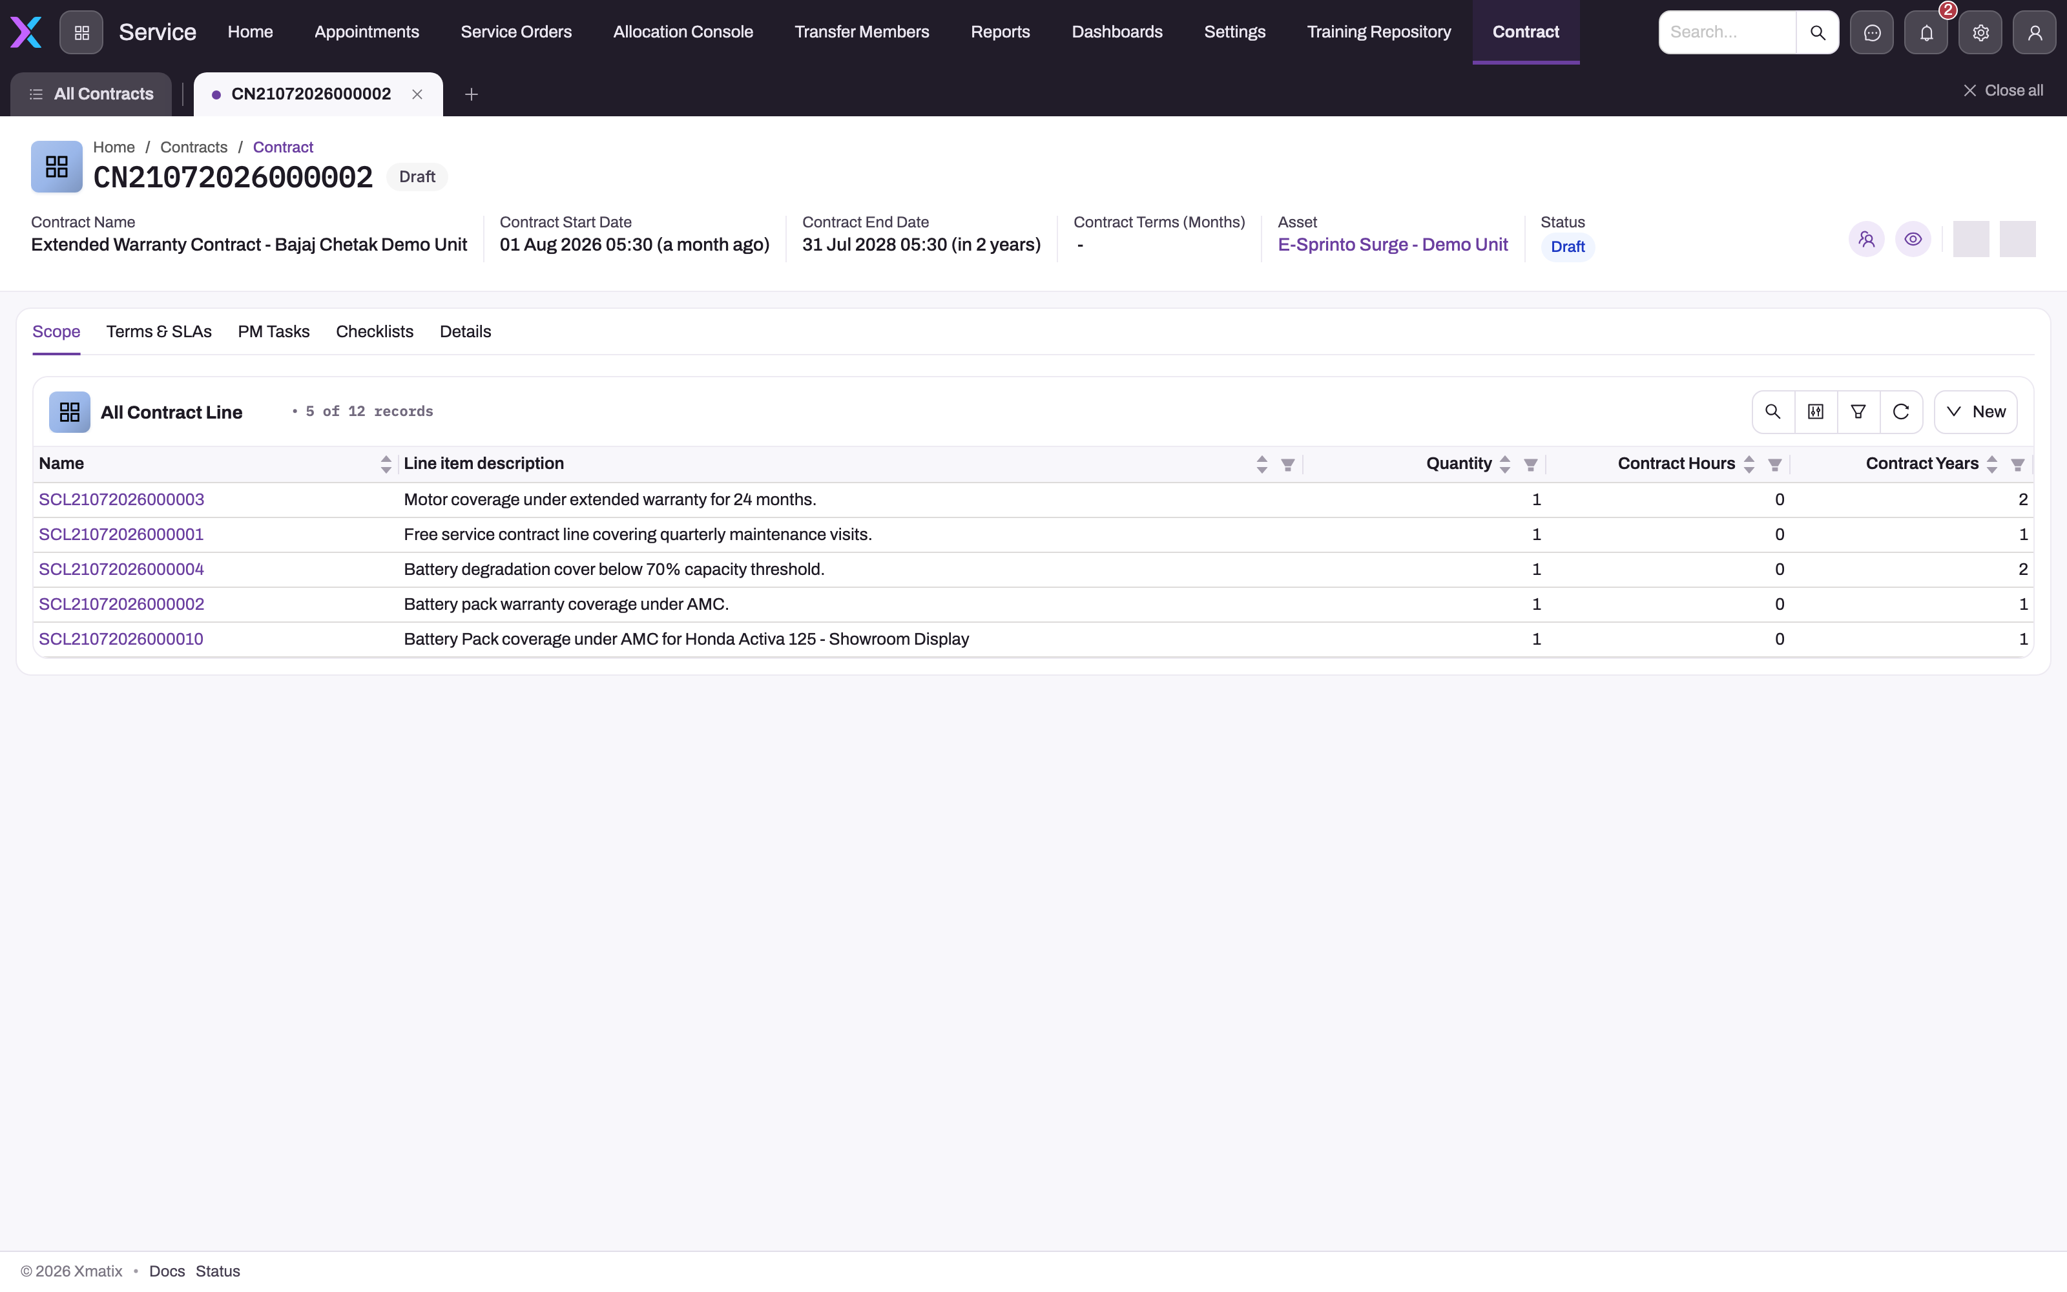Click 'Motor coverage under extended warranty' description

tap(610, 500)
